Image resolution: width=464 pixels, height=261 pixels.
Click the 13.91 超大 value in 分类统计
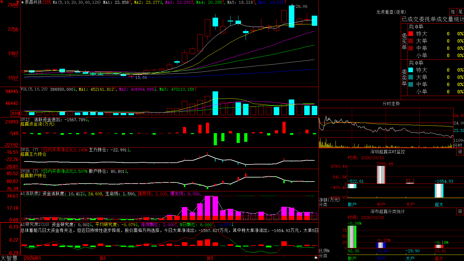coord(440,251)
